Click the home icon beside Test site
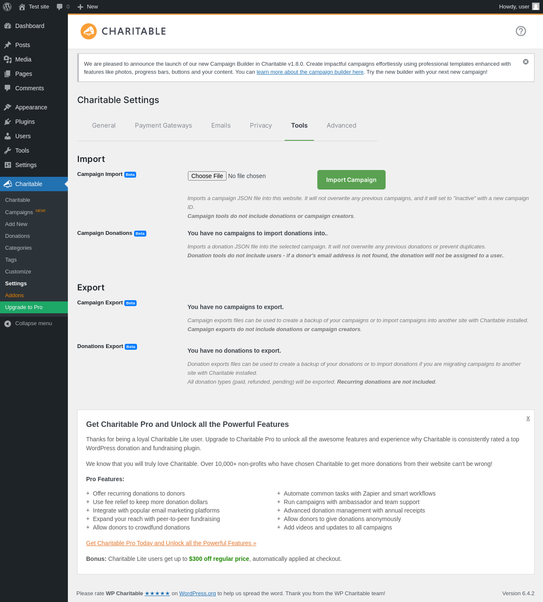543x602 pixels. [x=22, y=7]
